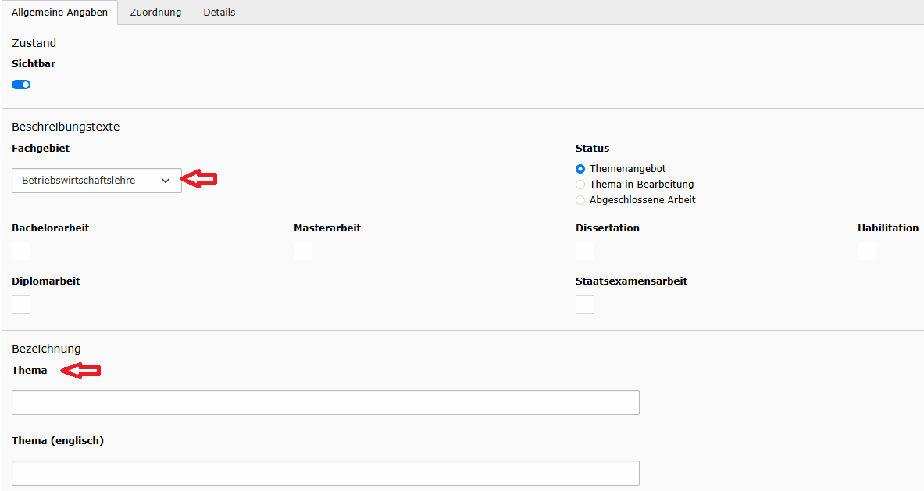Click the Habilitation label text
Screen dimensions: 924x491
pos(888,228)
